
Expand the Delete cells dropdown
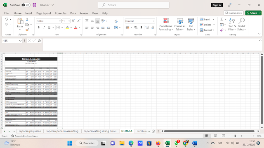coord(214,25)
